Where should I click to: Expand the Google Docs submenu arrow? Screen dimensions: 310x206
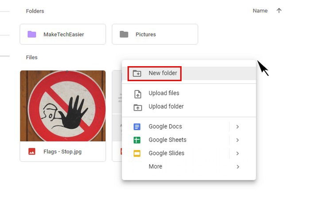238,127
